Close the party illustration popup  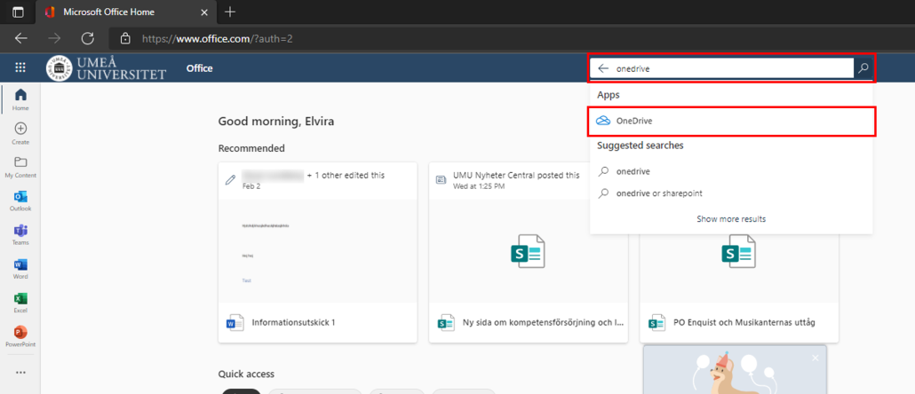tap(816, 358)
